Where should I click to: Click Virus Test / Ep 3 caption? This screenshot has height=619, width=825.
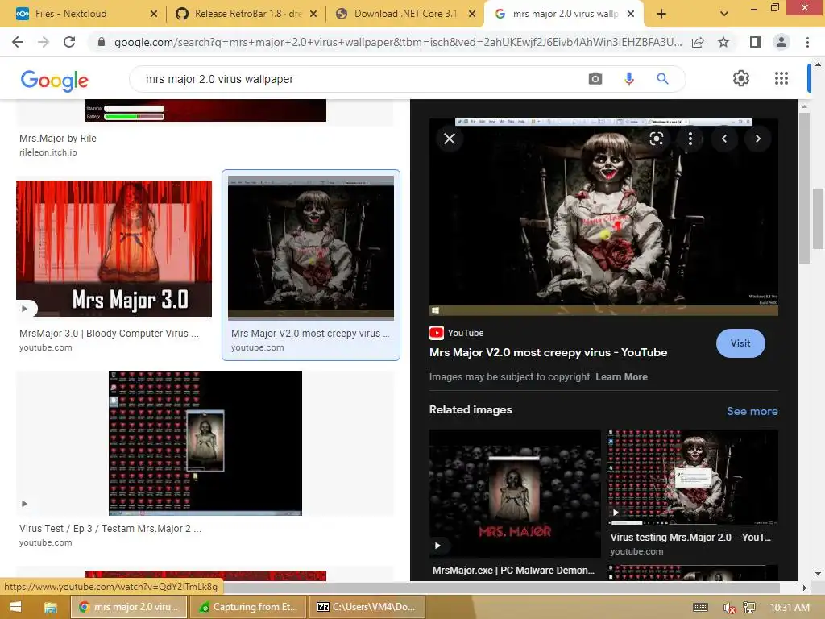110,529
